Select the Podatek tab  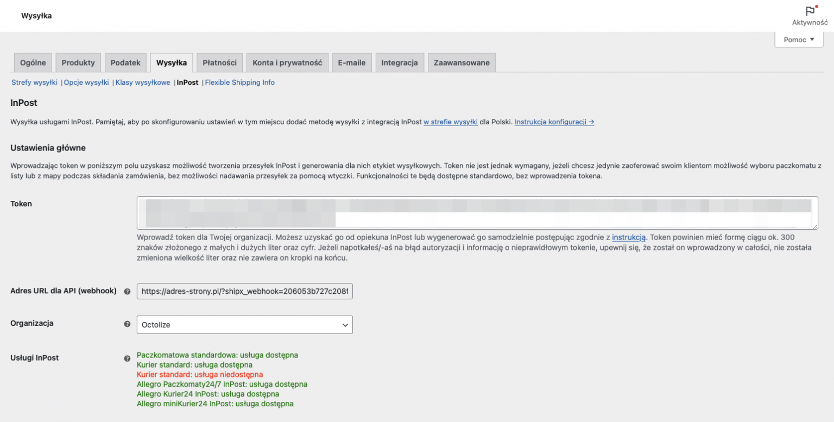(125, 62)
